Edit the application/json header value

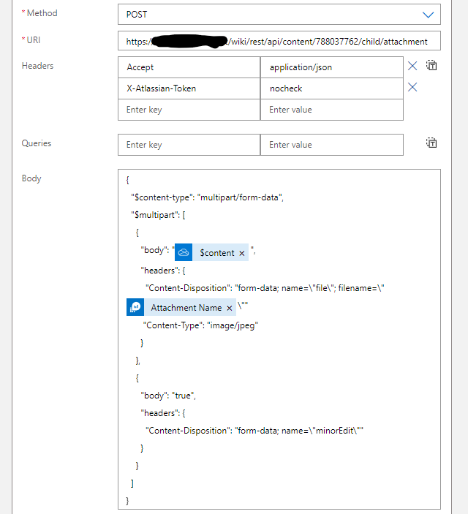pyautogui.click(x=332, y=67)
